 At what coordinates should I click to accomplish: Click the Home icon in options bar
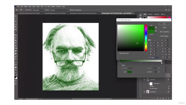[17, 10]
